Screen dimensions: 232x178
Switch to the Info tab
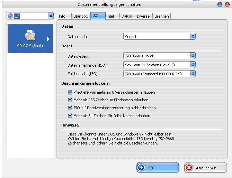(65, 16)
